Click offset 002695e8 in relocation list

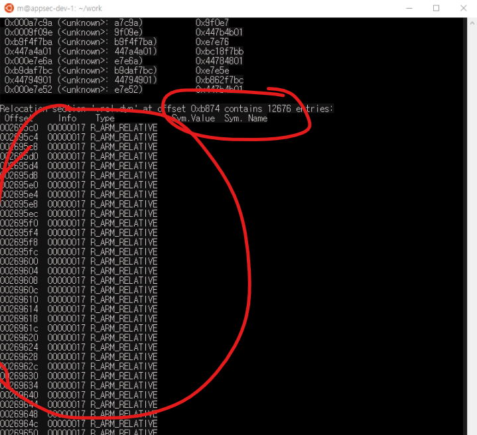tap(19, 204)
